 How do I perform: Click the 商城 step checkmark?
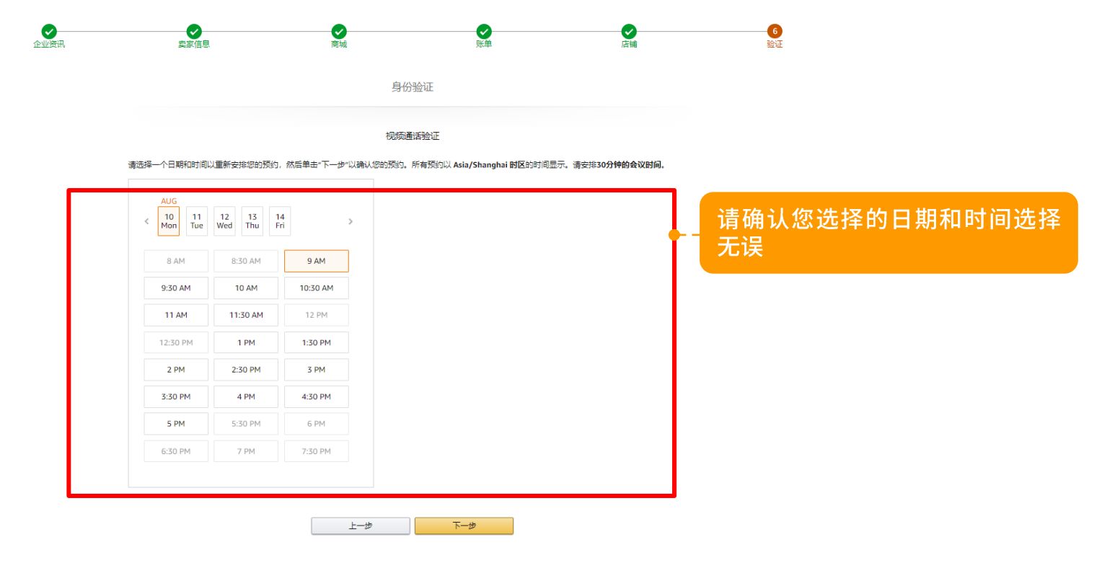click(339, 32)
